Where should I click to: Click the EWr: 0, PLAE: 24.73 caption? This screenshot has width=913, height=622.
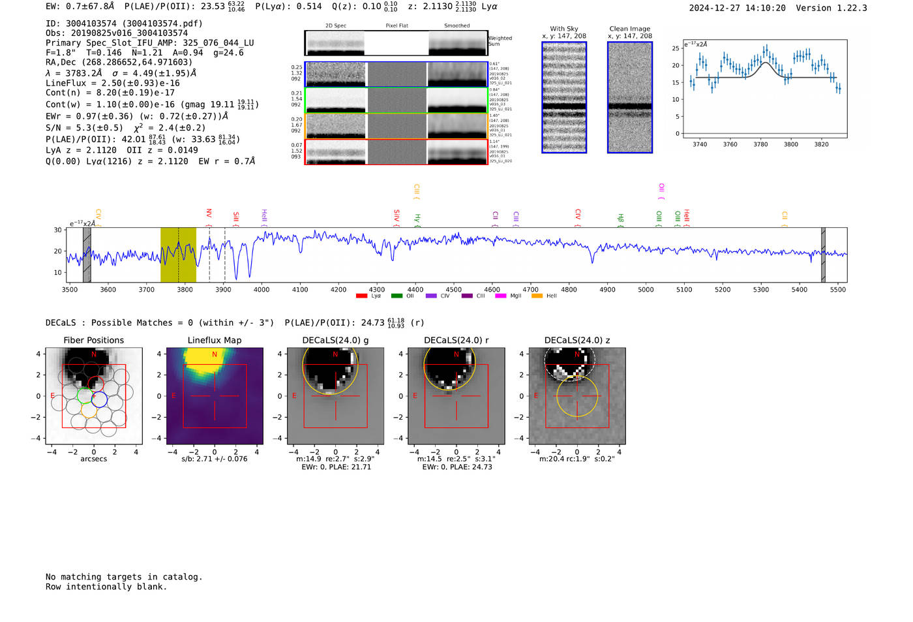pos(456,467)
